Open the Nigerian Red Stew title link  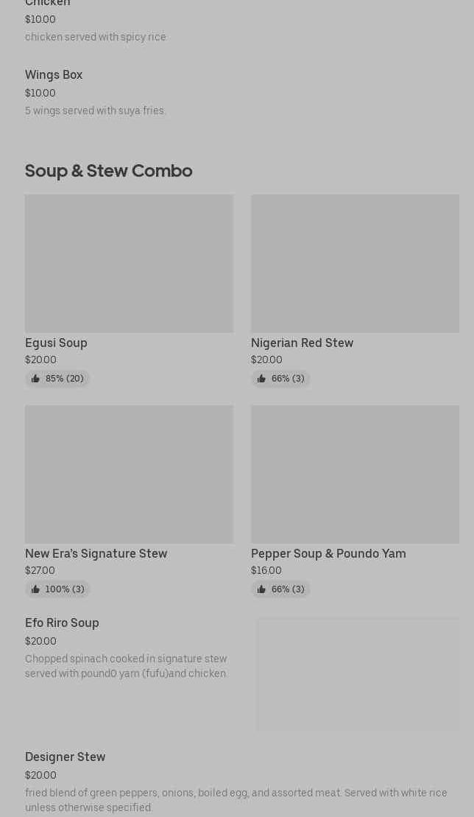point(302,343)
